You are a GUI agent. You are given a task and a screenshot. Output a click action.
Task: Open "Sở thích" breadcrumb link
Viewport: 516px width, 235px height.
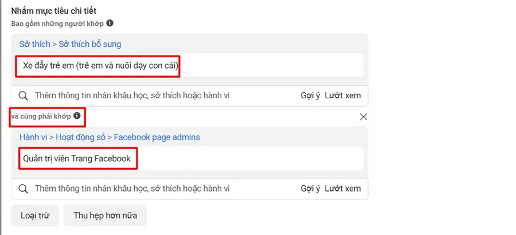click(x=35, y=44)
